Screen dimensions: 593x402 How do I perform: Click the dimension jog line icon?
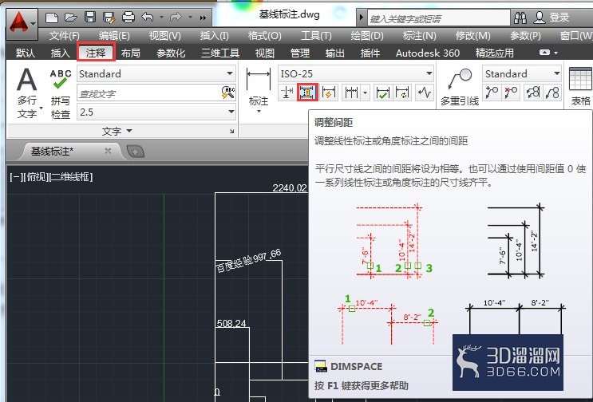(x=425, y=93)
